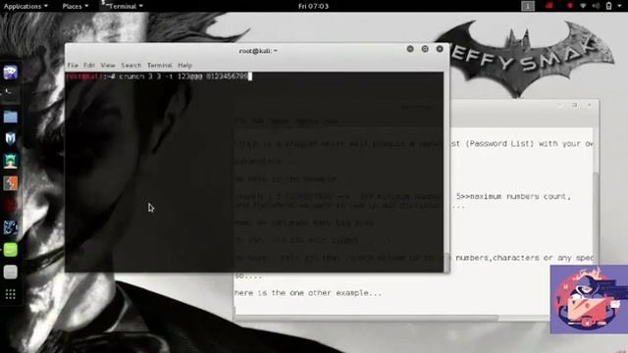The image size is (628, 353).
Task: Close the root@kali terminal window
Action: [440, 49]
